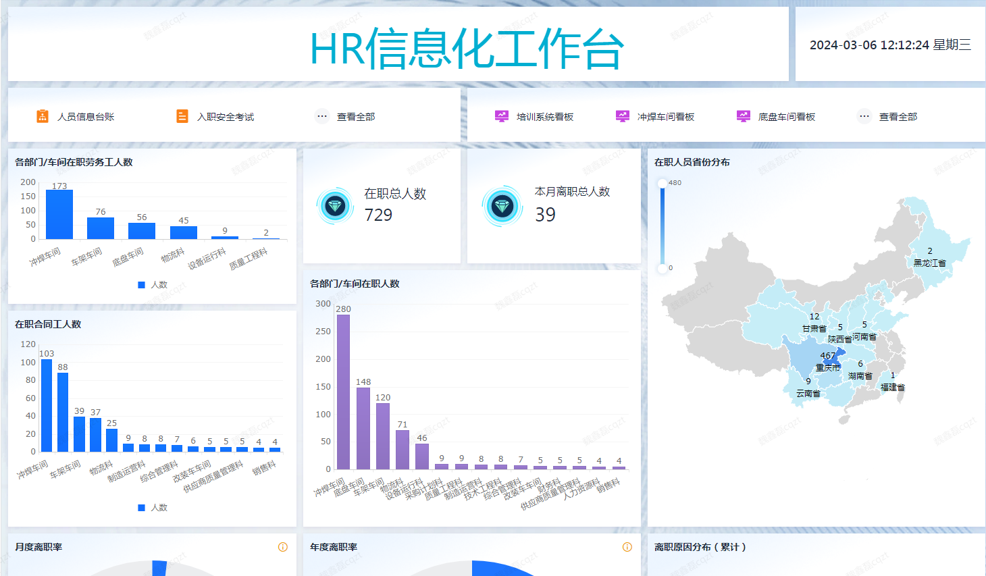Click the diamond icon beside 在职总人数
The height and width of the screenshot is (576, 986).
click(334, 205)
